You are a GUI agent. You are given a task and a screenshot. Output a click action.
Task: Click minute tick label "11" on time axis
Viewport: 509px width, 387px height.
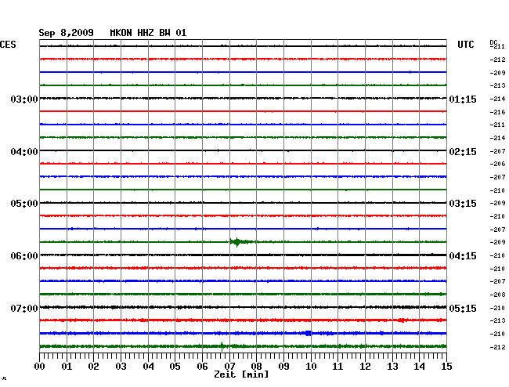point(338,367)
